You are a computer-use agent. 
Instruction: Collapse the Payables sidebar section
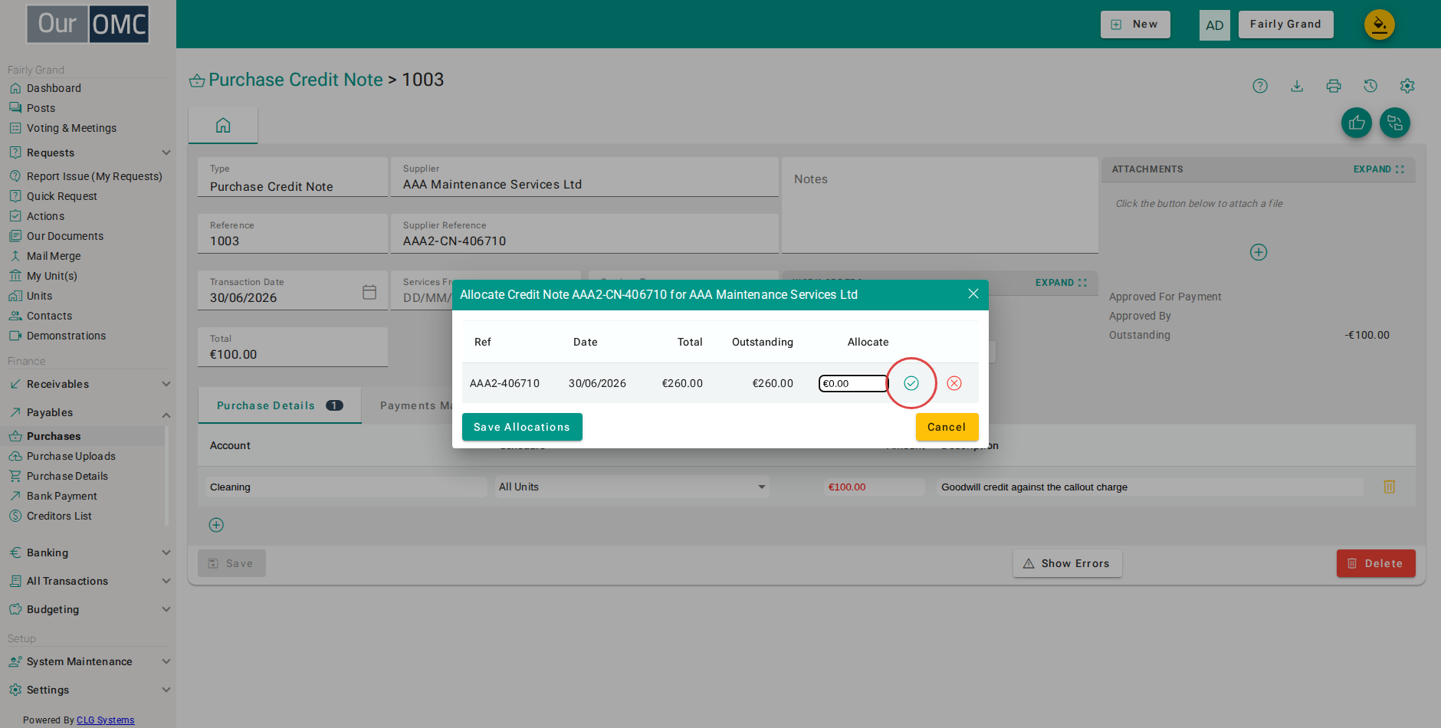[89, 412]
